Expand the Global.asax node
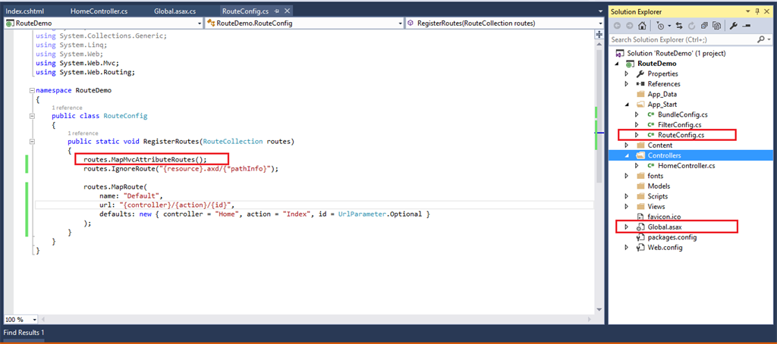 coord(626,227)
